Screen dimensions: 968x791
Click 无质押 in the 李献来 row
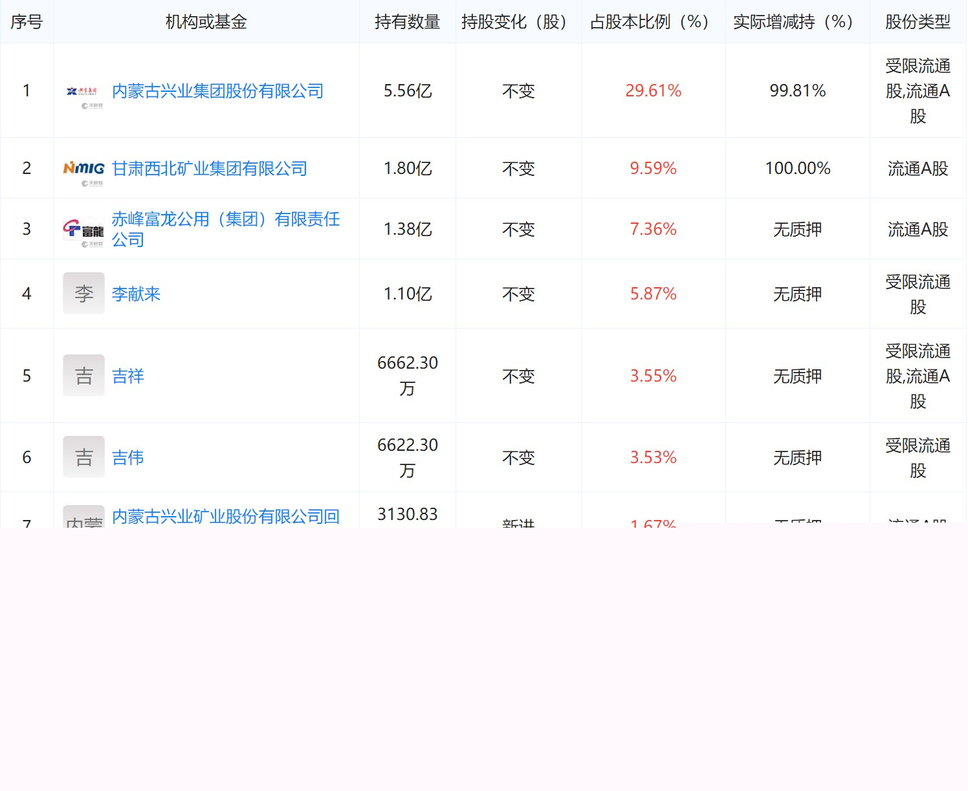point(798,294)
